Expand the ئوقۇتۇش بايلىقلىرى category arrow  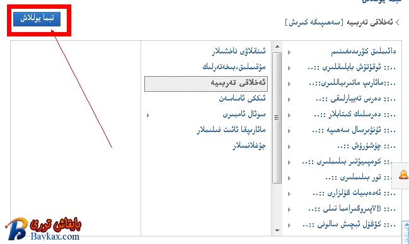coord(289,68)
